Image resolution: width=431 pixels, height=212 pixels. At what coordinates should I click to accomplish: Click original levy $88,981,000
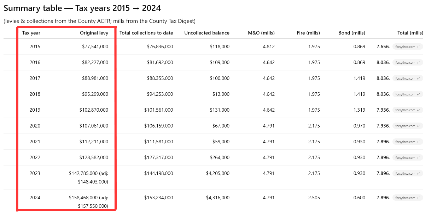click(95, 78)
